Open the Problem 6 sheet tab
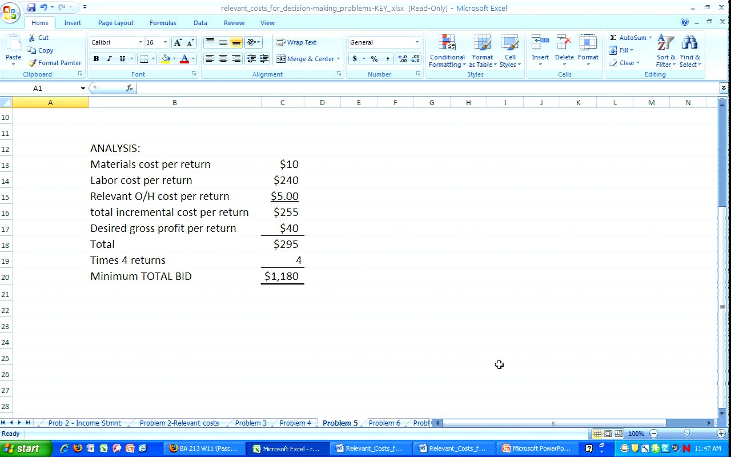The width and height of the screenshot is (731, 457). 384,423
